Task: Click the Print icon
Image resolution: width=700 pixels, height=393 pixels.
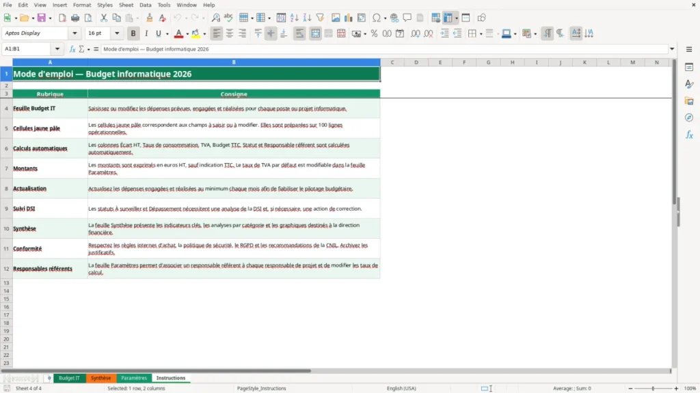Action: (75, 18)
